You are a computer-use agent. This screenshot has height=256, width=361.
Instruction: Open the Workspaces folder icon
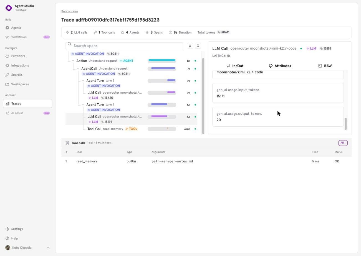(7, 84)
